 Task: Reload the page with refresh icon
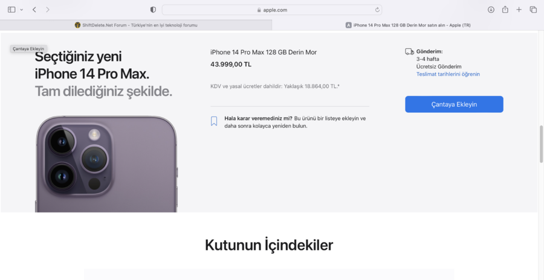pyautogui.click(x=377, y=10)
